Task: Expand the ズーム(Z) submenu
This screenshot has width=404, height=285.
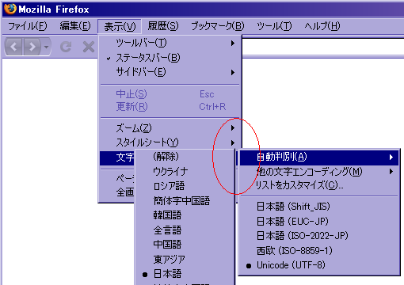Action: coord(170,128)
